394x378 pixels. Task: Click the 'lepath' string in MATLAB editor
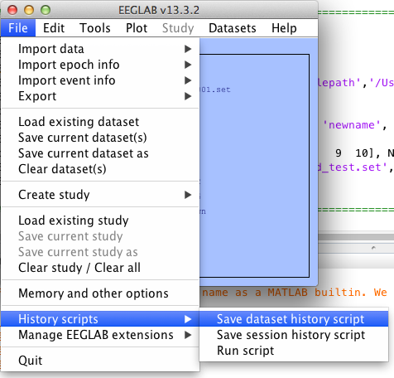(339, 83)
